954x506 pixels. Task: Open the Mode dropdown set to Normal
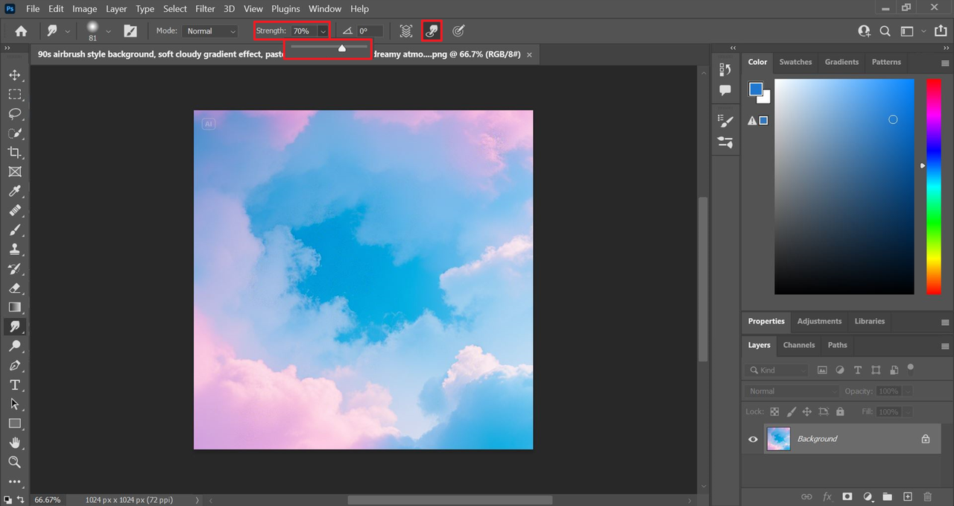pos(210,31)
